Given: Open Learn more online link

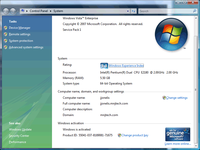Looking at the screenshot, I should tap(178, 144).
